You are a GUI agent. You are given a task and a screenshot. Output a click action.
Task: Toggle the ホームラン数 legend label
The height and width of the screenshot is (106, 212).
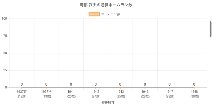click(111, 14)
